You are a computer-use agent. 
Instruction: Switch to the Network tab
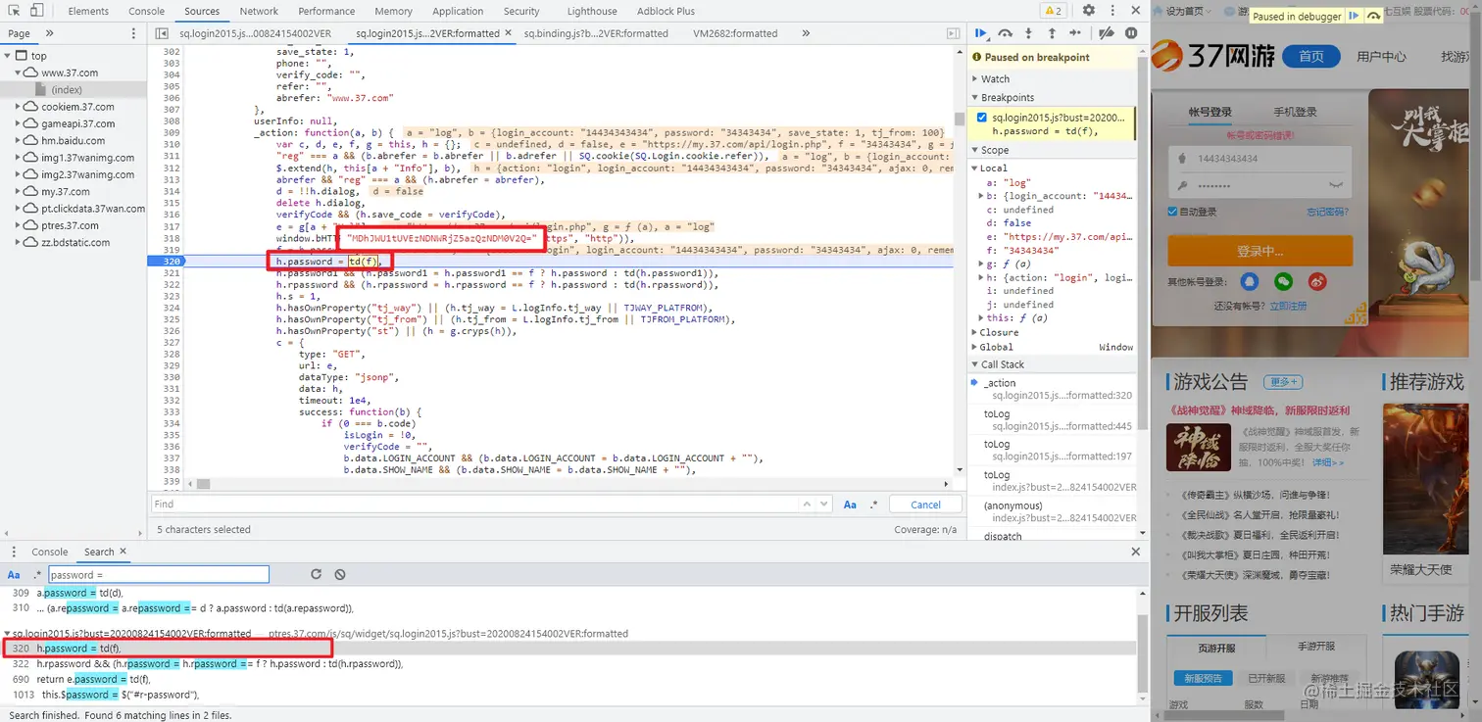[x=259, y=11]
